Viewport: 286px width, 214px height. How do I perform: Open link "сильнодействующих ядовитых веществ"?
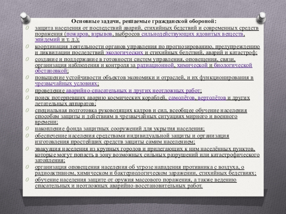193,34
